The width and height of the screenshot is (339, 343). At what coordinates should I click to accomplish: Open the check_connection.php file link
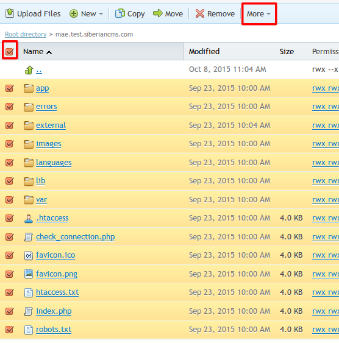pyautogui.click(x=75, y=237)
